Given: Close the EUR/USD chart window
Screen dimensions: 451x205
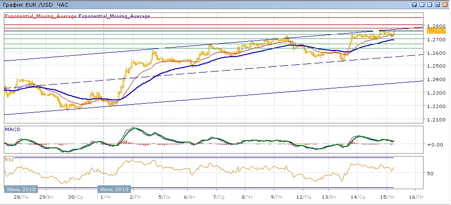Looking at the screenshot, I should [445, 4].
